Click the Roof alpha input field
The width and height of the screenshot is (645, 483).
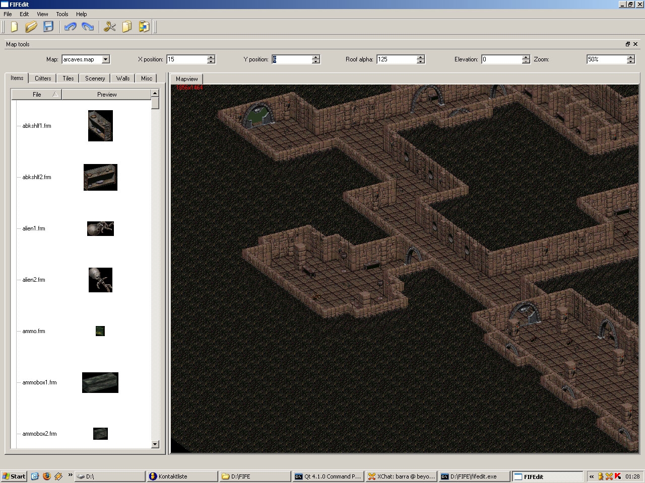click(x=397, y=59)
